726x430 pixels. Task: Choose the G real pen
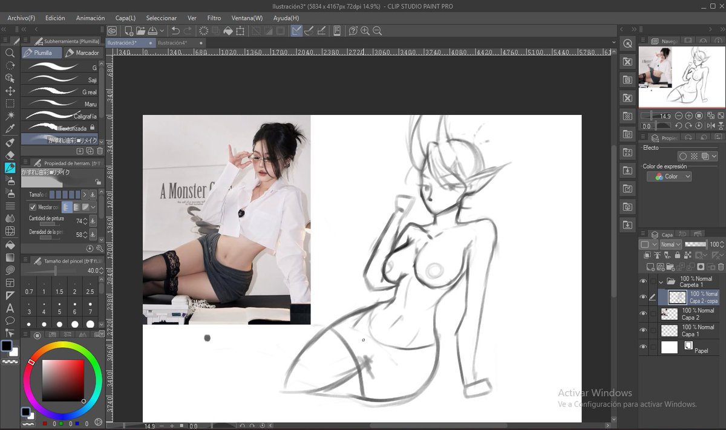tap(59, 92)
